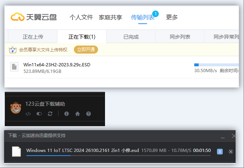The width and height of the screenshot is (244, 168).
Task: Switch to the 同步列表 sub-tab
Action: [180, 37]
